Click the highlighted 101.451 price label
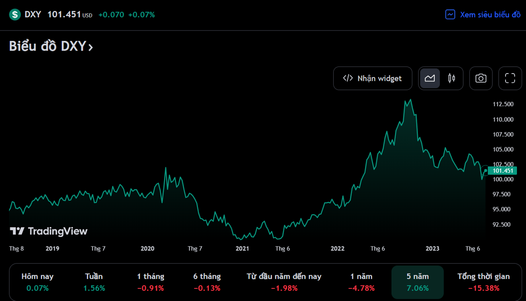This screenshot has height=301, width=526. click(502, 171)
